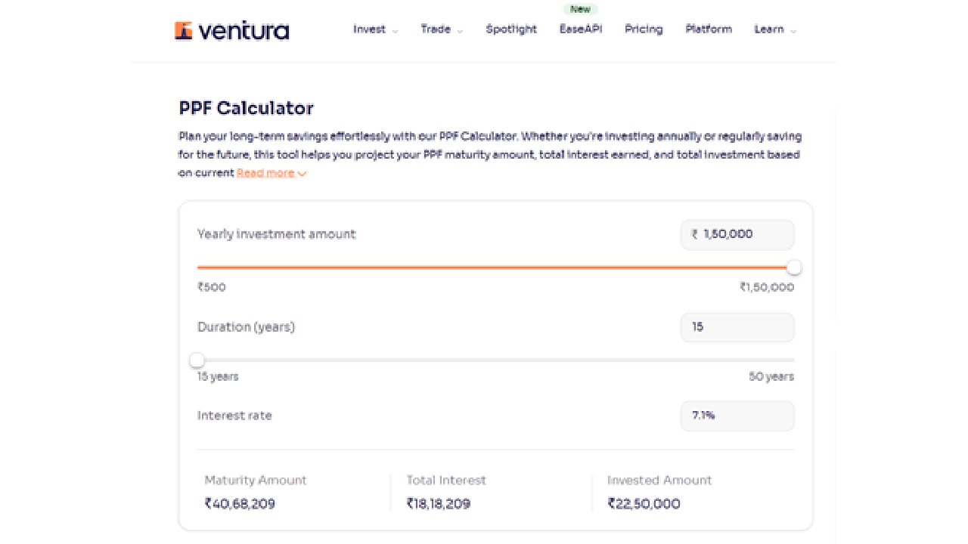Go to the Spotlight page
Screen dimensions: 968x544
[x=511, y=29]
